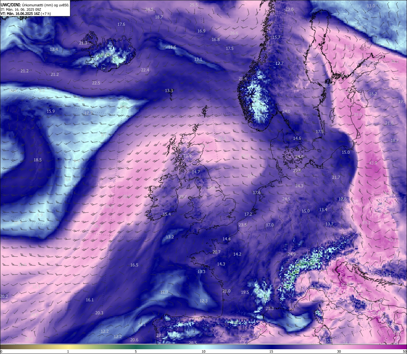Click the 15.7 value over northern Norway
Image resolution: width=407 pixels, height=354 pixels.
[x=276, y=37]
